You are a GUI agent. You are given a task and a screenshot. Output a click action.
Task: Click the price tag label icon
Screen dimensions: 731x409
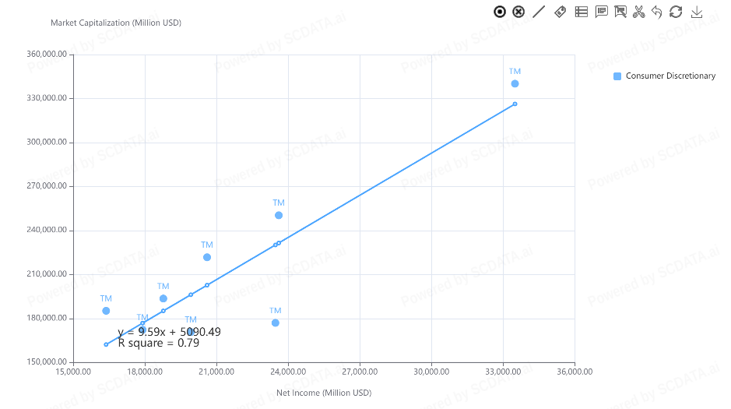[x=560, y=12]
